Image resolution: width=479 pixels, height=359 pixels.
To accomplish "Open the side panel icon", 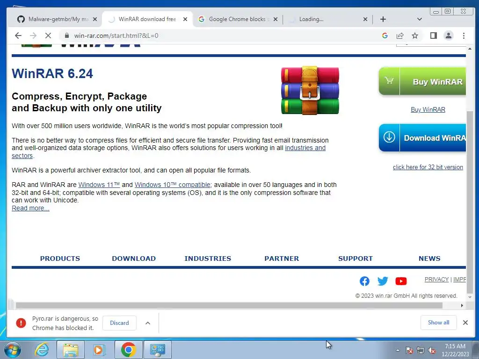I will [x=433, y=36].
